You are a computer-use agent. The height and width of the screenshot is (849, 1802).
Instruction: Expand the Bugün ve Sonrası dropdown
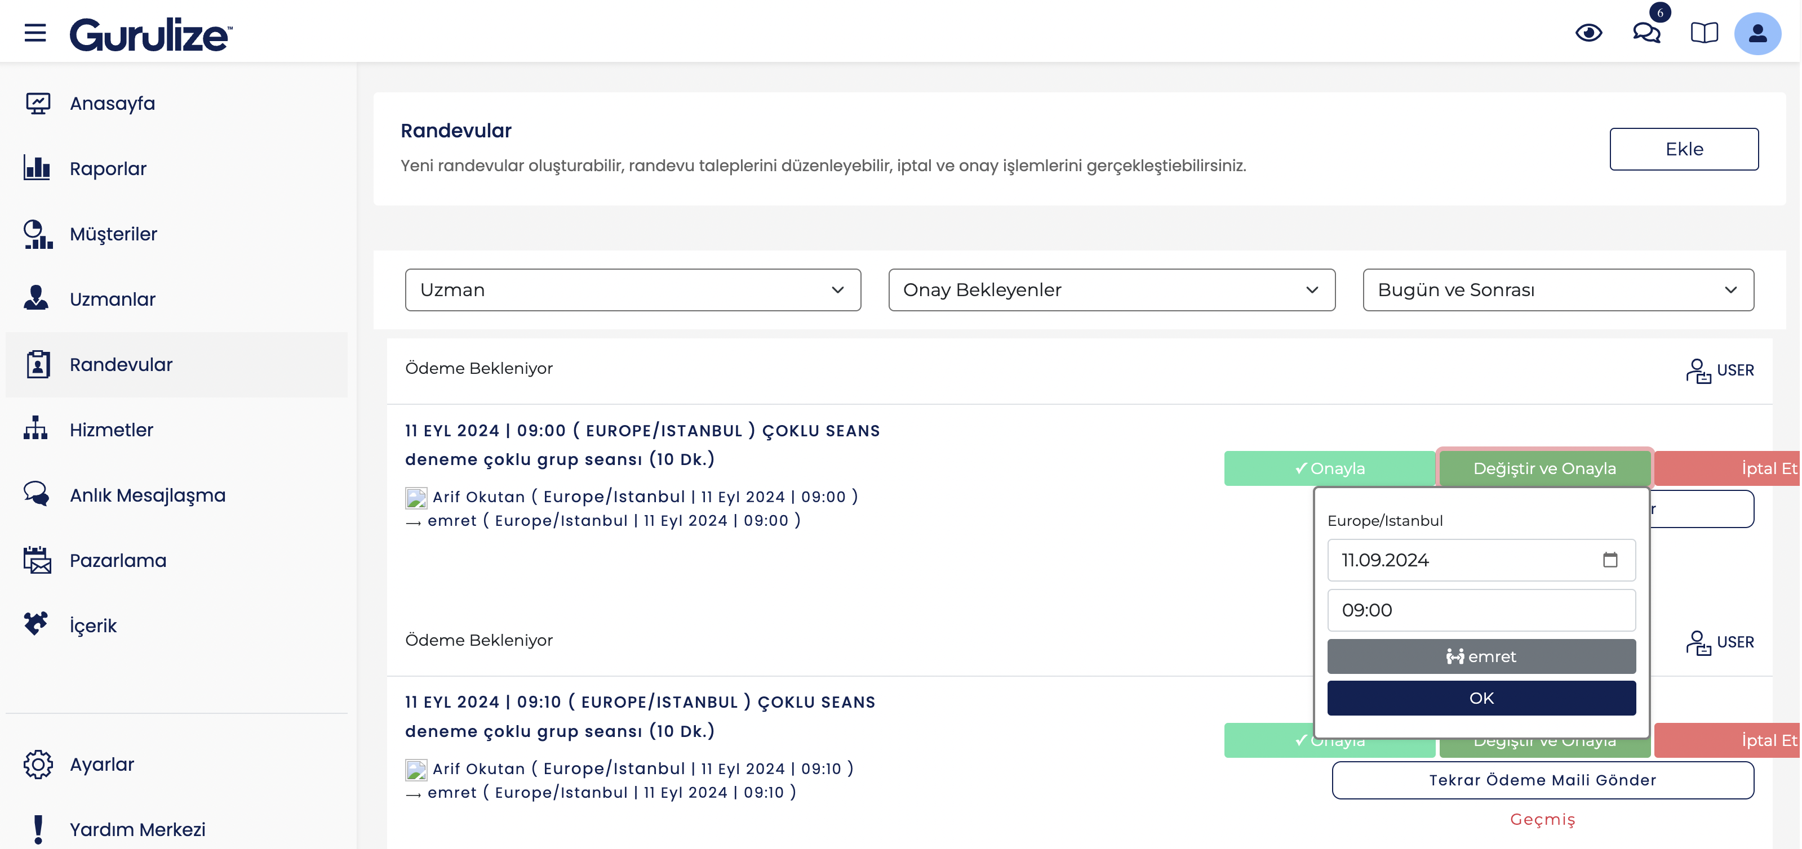coord(1558,290)
